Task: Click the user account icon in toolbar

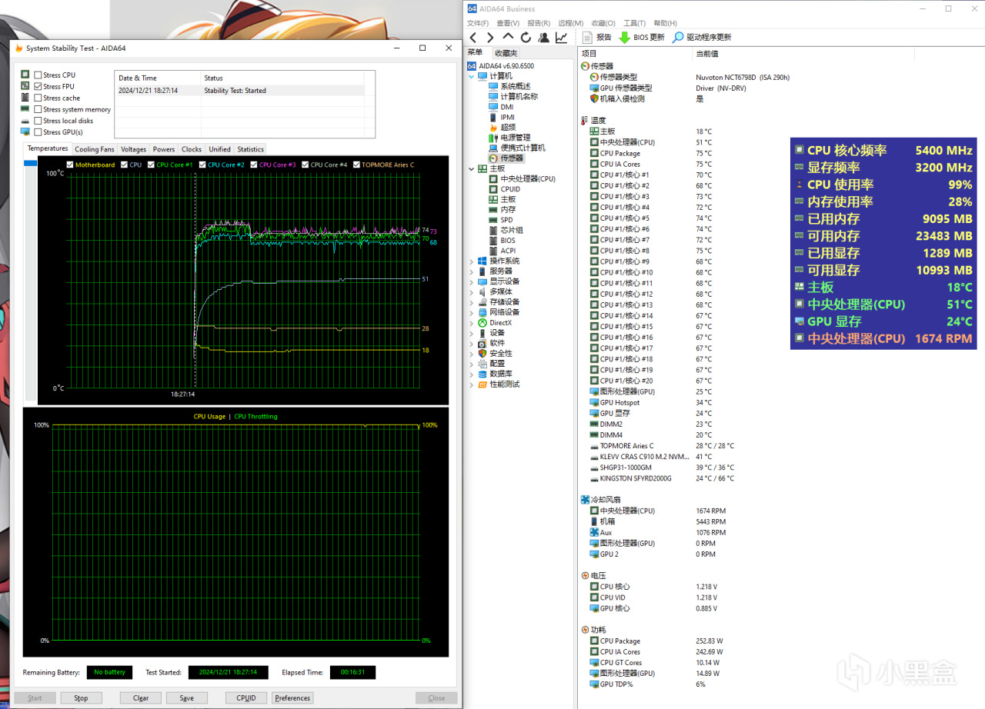Action: (x=543, y=37)
